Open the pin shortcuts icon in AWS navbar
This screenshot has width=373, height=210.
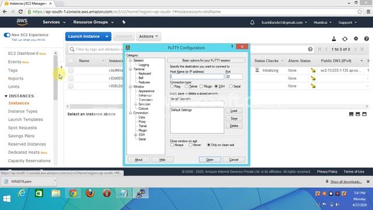pos(124,22)
